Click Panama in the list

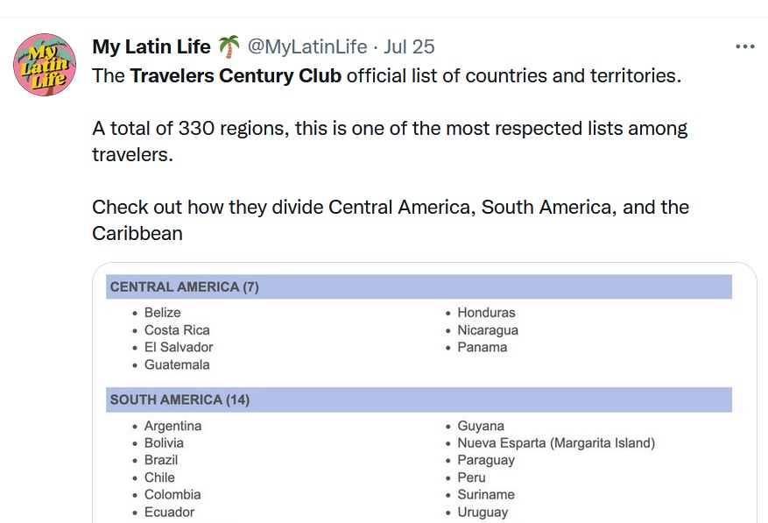point(482,347)
